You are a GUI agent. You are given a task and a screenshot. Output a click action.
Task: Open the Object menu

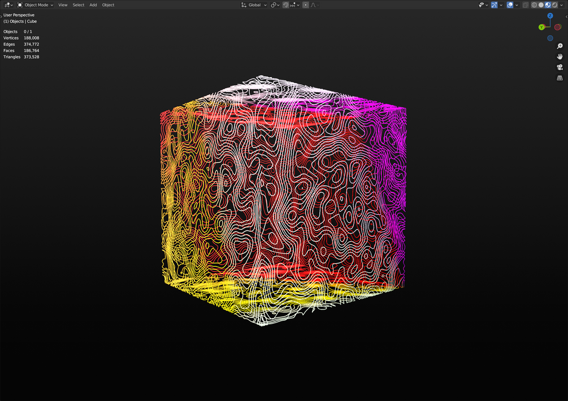108,5
